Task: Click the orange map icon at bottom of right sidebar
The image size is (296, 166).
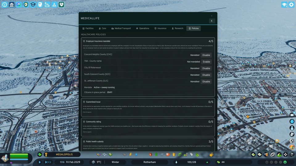Action: point(292,147)
